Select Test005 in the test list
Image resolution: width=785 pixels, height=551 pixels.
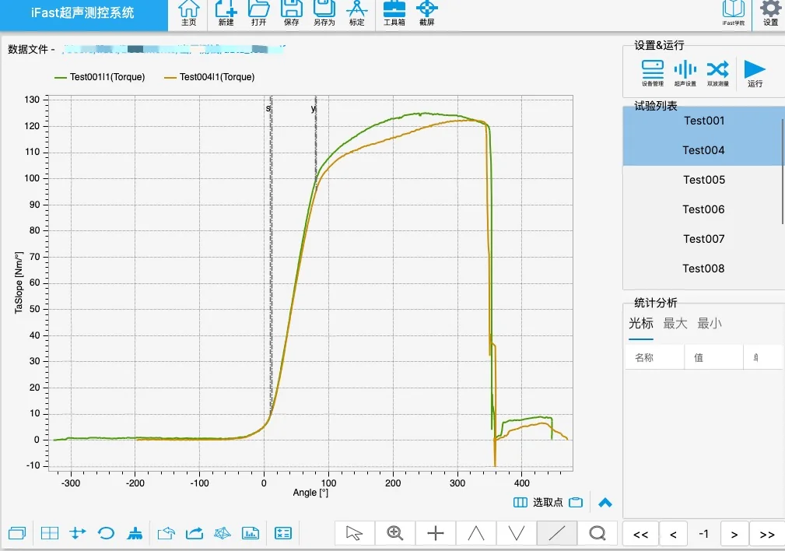click(703, 180)
